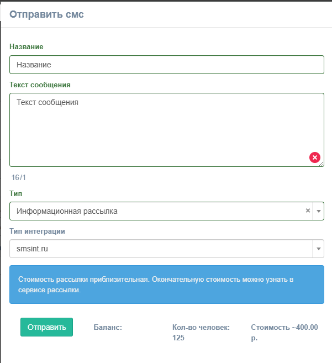
Task: Click the Отправить смс dialog title
Action: (x=46, y=14)
